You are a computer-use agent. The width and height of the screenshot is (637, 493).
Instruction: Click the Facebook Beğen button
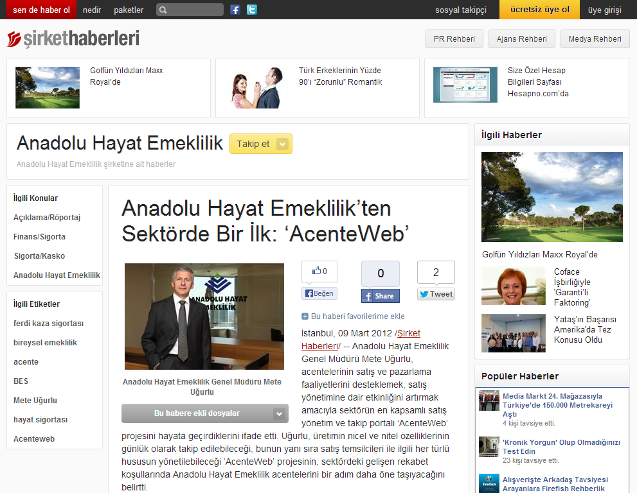click(x=319, y=293)
